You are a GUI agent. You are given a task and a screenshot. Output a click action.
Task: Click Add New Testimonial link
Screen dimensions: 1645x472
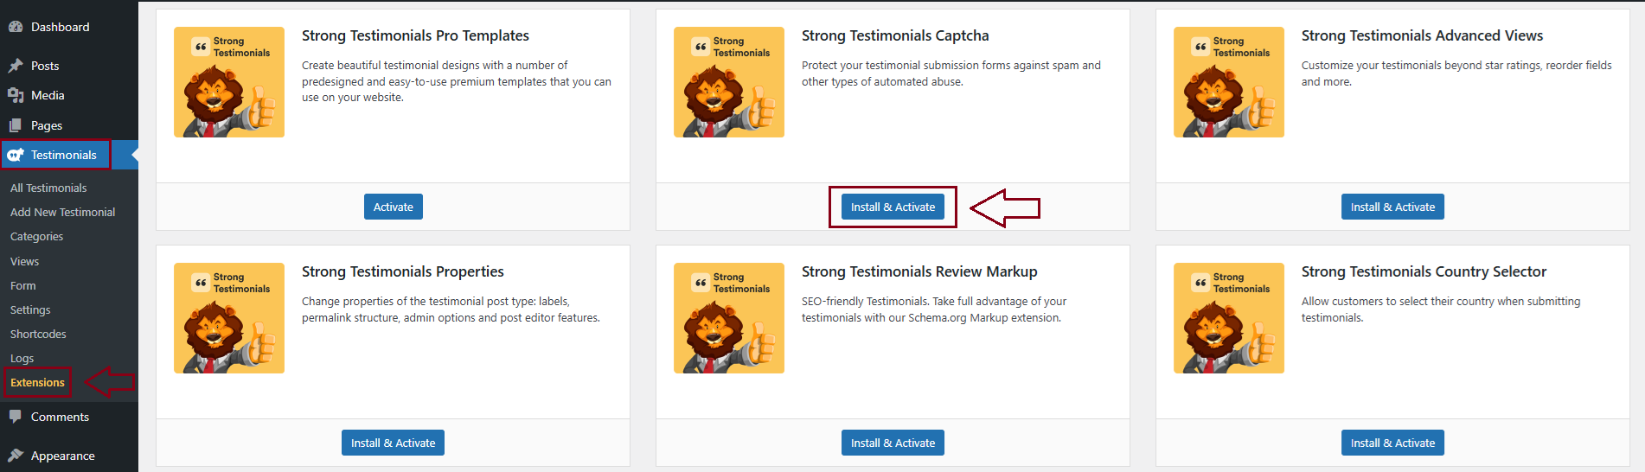(x=62, y=212)
